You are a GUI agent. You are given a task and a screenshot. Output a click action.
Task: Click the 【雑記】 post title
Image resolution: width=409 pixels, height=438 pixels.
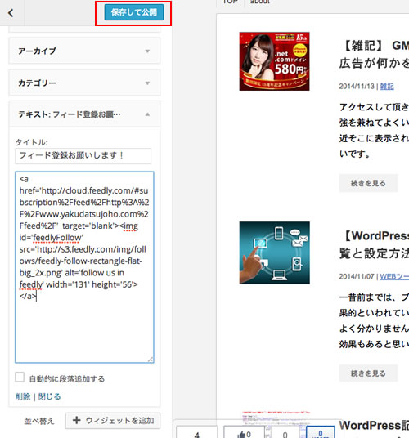374,55
